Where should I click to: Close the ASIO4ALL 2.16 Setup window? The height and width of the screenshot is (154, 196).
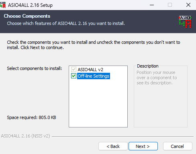click(x=188, y=5)
